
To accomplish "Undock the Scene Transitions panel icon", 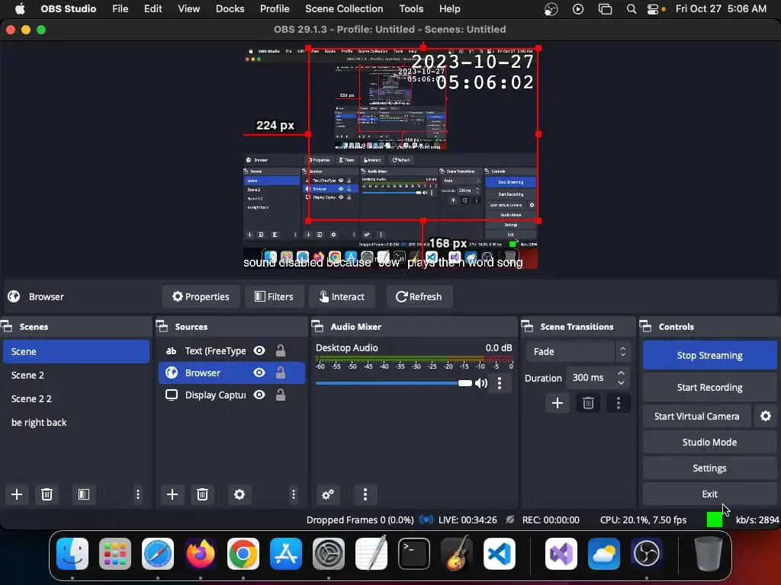I will coord(527,327).
